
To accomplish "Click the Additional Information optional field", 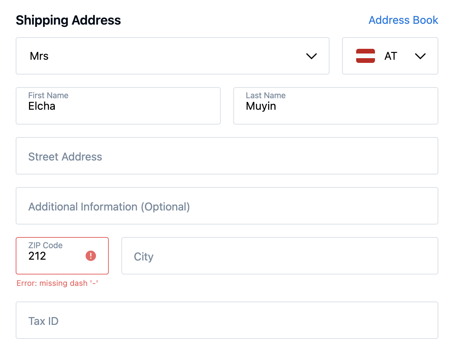I will click(227, 206).
